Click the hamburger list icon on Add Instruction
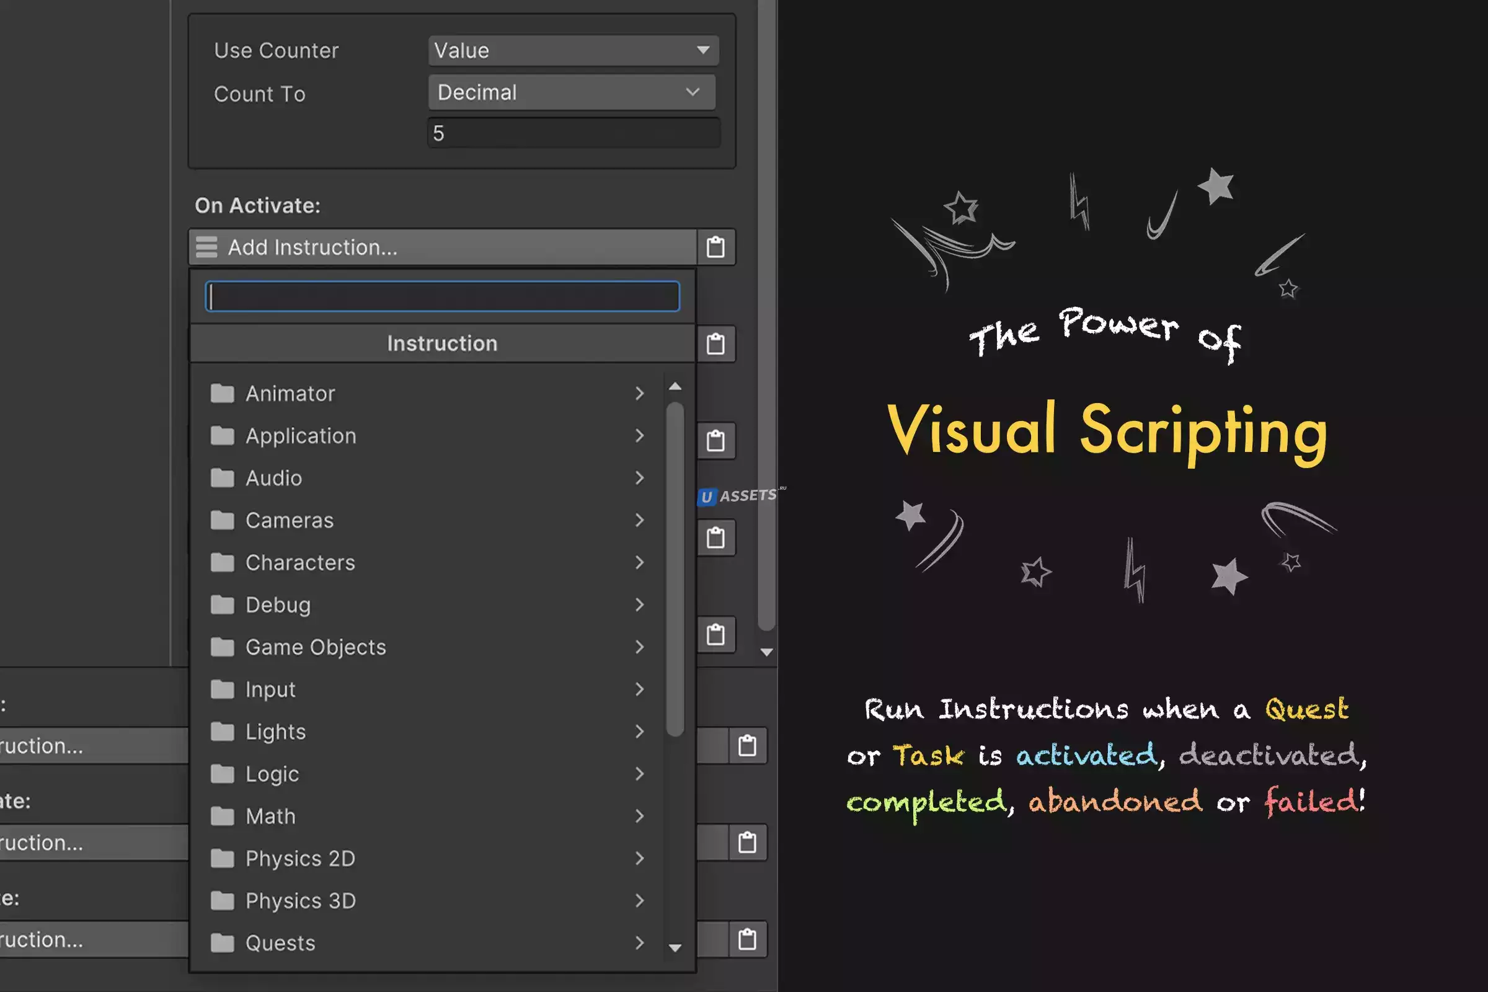This screenshot has height=992, width=1488. coord(206,247)
